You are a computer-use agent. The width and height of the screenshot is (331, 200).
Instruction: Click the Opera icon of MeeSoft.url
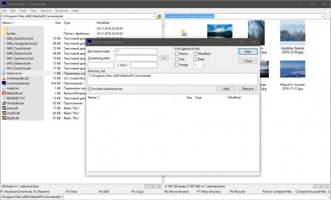pyautogui.click(x=4, y=93)
